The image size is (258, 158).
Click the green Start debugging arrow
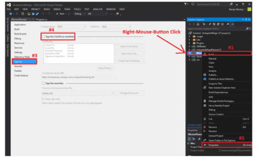point(57,14)
